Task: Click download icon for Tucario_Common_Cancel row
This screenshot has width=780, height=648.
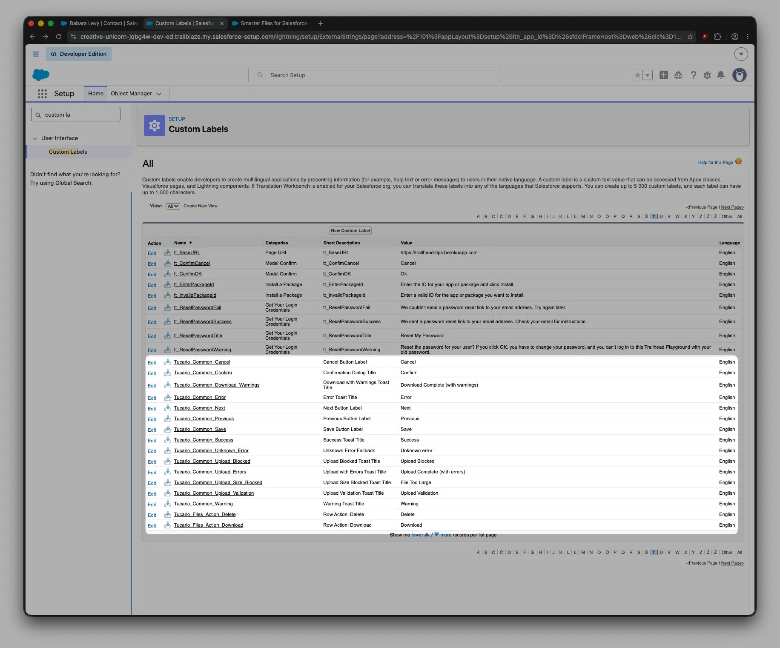Action: 168,362
